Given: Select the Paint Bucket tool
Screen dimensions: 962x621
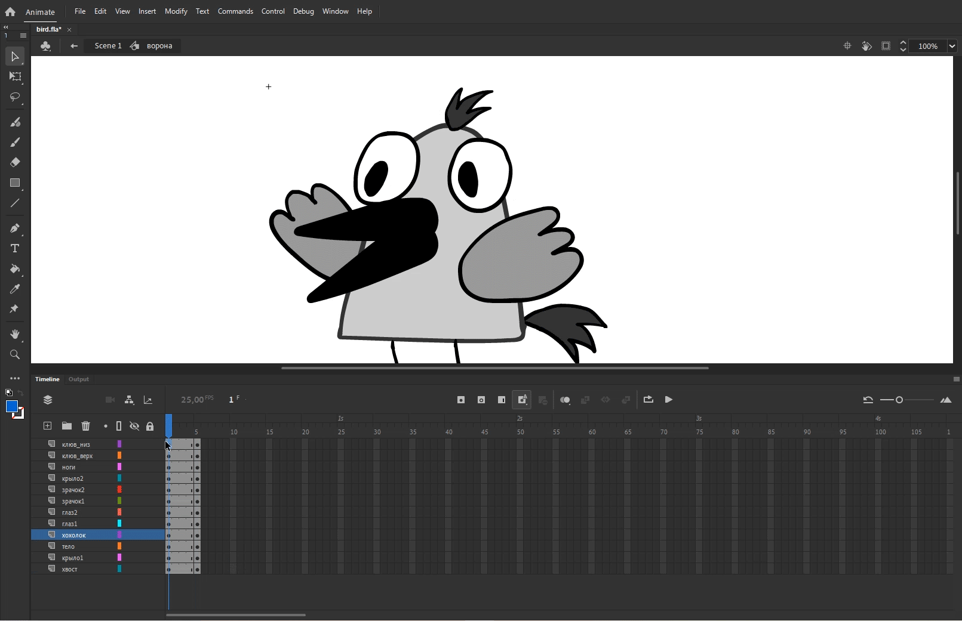Looking at the screenshot, I should tap(15, 269).
